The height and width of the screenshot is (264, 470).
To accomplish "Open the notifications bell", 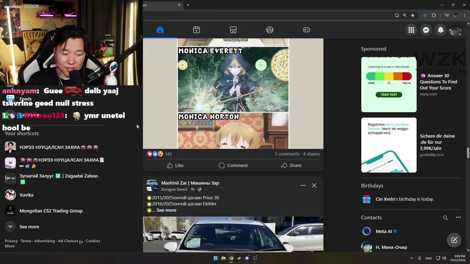I will (x=441, y=30).
